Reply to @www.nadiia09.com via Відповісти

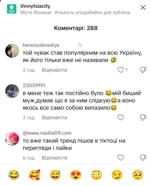(x=54, y=158)
